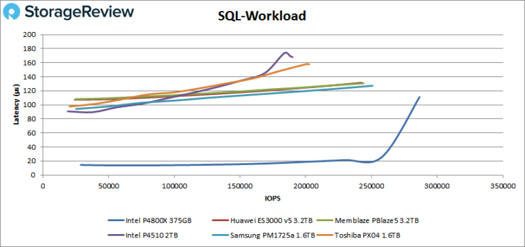This screenshot has width=525, height=247.
Task: Click the orange Toshiba PX04 legend line swatch
Action: (x=325, y=235)
